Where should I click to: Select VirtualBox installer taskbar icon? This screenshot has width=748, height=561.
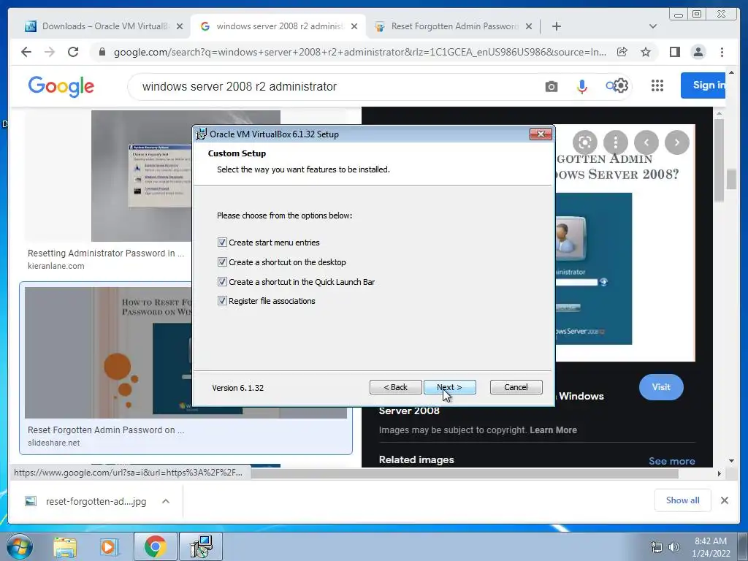tap(201, 546)
